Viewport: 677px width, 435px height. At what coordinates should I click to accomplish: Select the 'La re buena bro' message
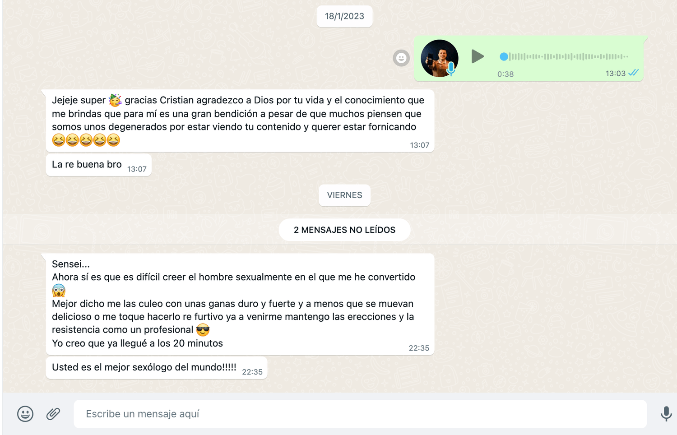click(98, 165)
